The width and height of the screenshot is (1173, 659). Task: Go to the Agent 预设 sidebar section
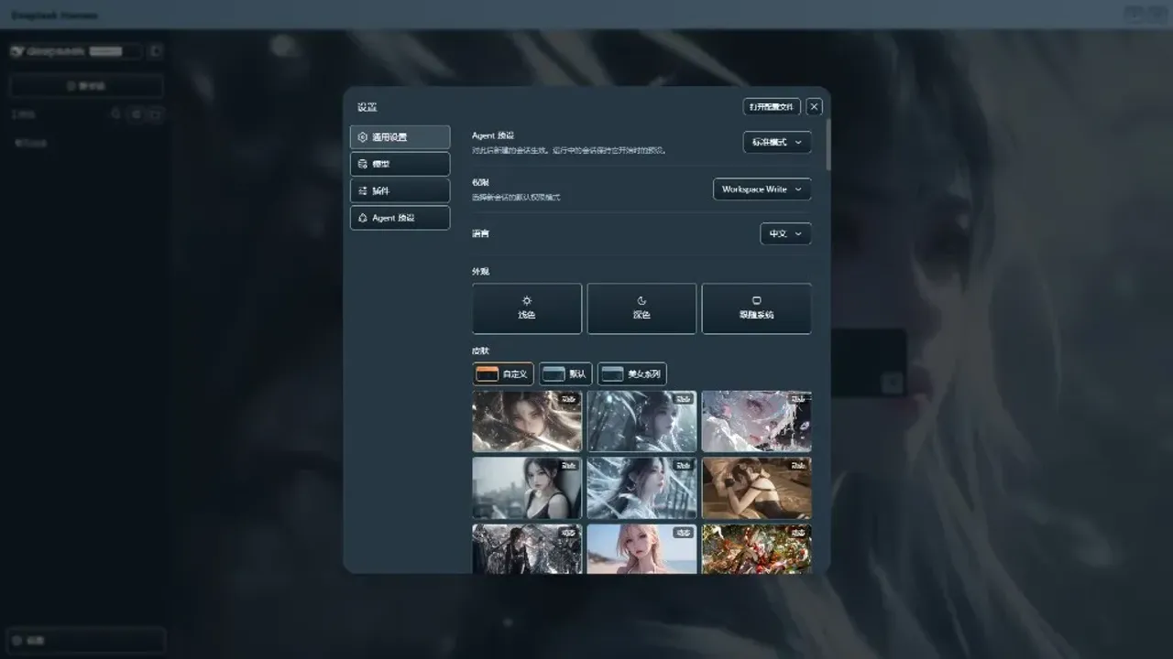point(400,218)
